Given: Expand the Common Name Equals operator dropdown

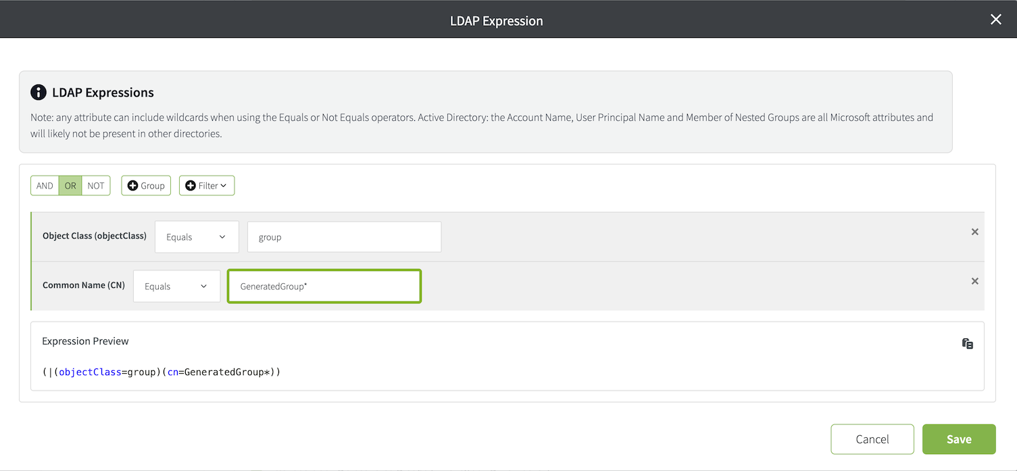Looking at the screenshot, I should (x=176, y=287).
